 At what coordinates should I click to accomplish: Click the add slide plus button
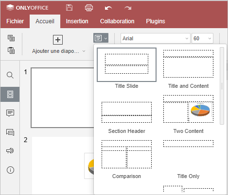(58, 40)
